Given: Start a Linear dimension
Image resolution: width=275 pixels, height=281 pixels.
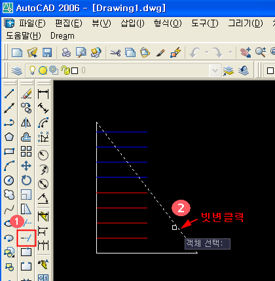Looking at the screenshot, I should click(x=43, y=94).
